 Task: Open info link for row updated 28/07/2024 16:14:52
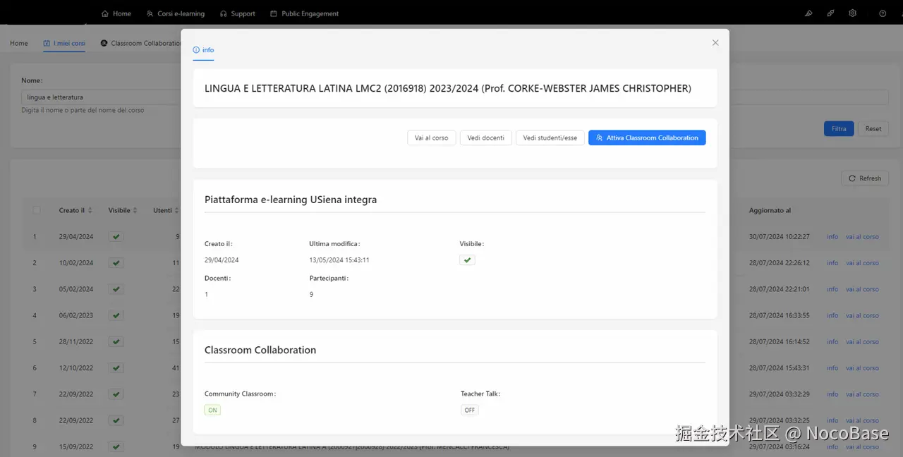832,342
